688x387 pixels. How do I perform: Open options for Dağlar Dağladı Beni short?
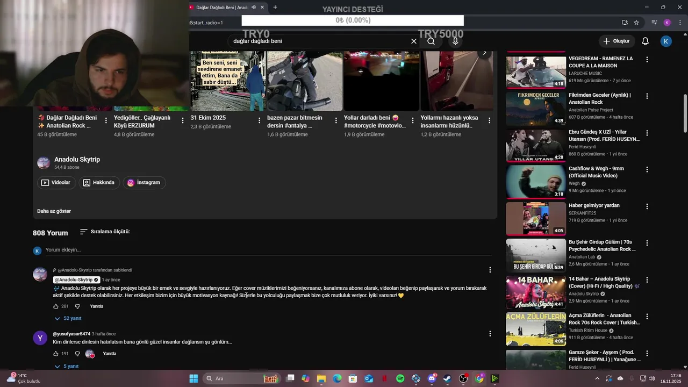point(106,120)
